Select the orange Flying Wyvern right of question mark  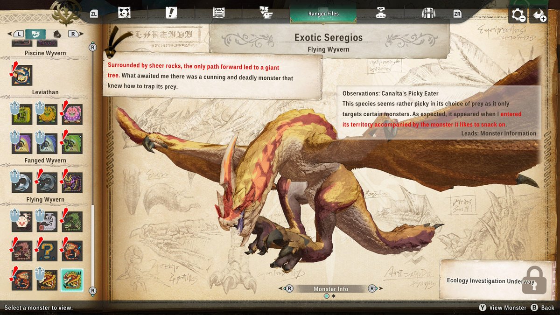click(72, 251)
